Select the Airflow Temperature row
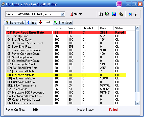 66,85
